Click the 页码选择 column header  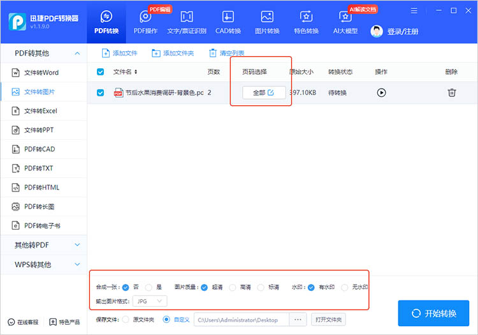(x=254, y=71)
